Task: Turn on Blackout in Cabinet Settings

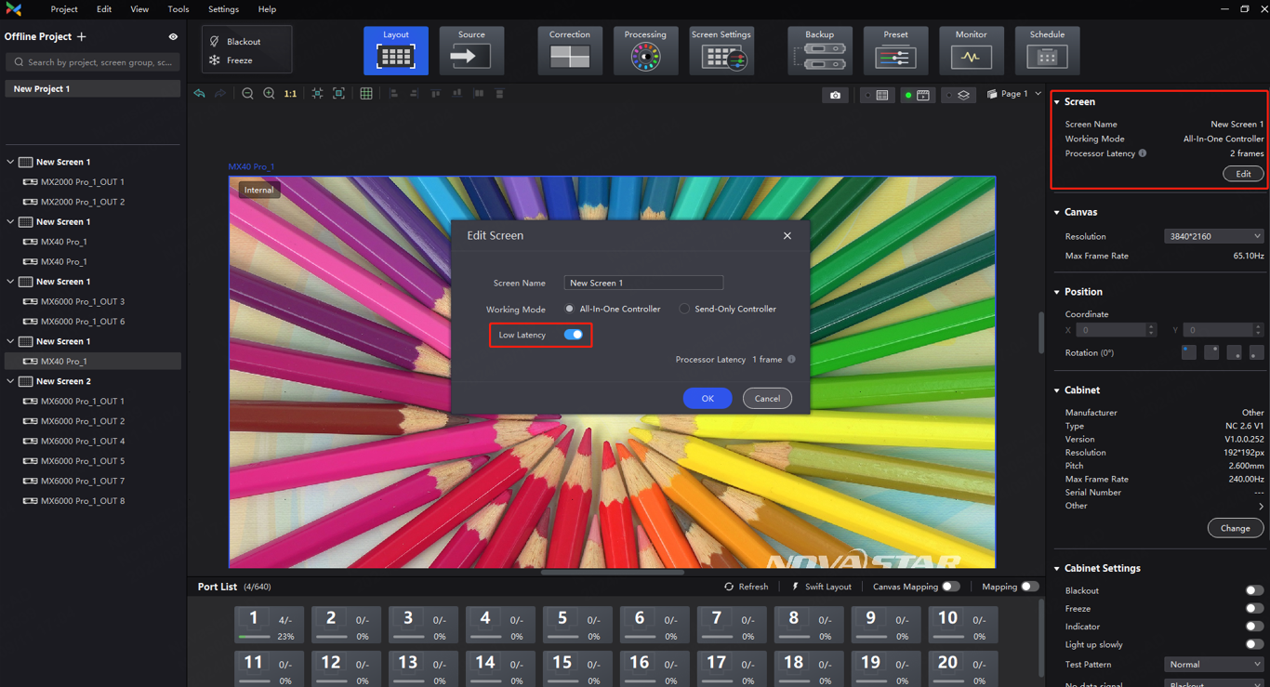Action: (x=1254, y=590)
